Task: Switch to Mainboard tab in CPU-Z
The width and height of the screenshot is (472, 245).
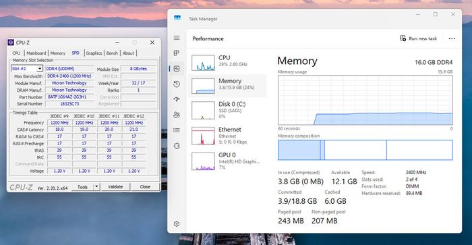Action: tap(36, 53)
